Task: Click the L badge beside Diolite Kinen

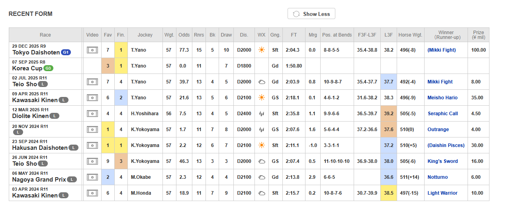Action: 55,116
